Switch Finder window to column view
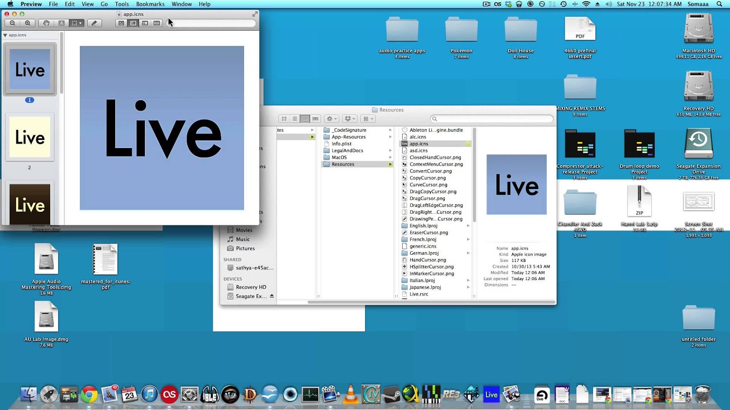This screenshot has width=730, height=410. (x=305, y=118)
